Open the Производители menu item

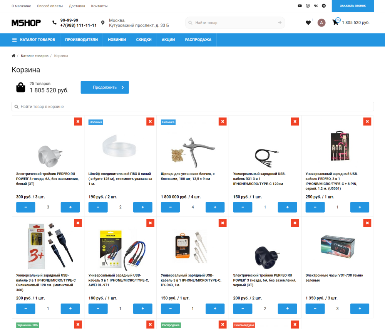coord(82,40)
